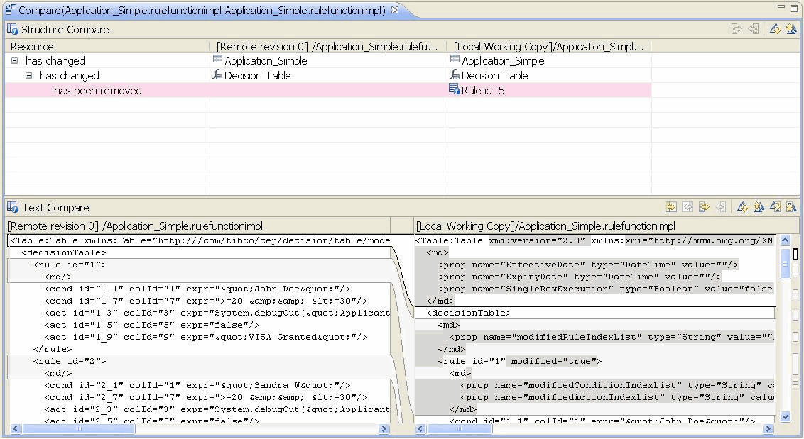804x439 pixels.
Task: Select previous difference in Structure Compare toolbar
Action: pyautogui.click(x=791, y=29)
